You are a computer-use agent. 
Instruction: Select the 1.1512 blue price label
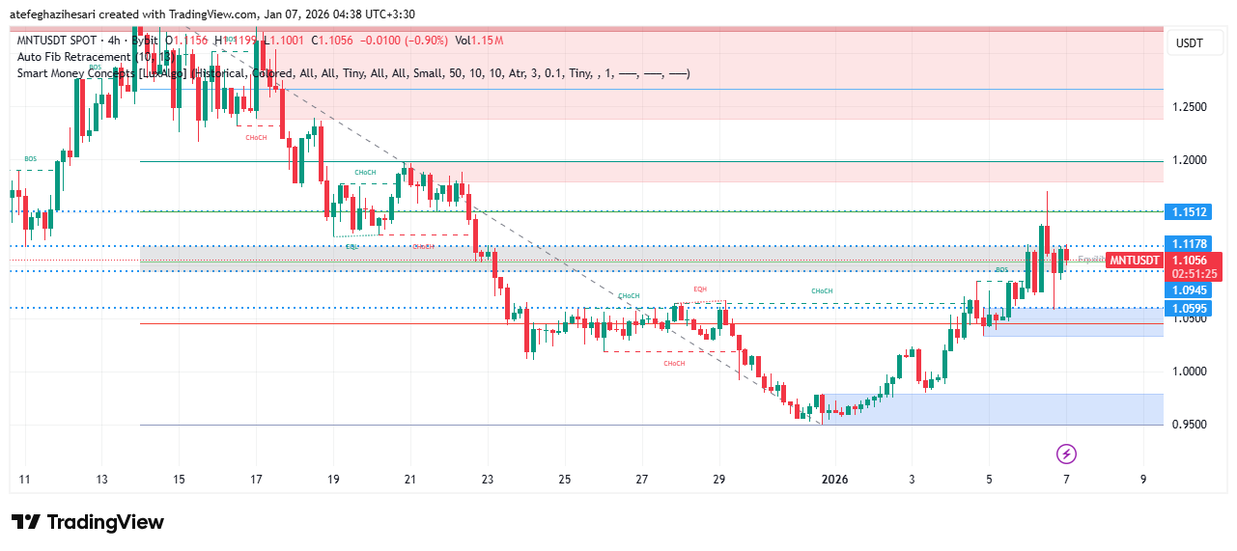click(1190, 212)
